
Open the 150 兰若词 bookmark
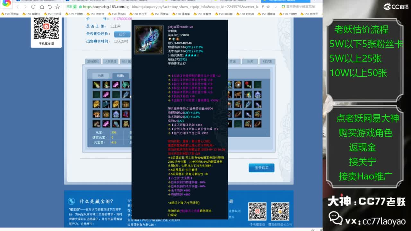point(52,14)
